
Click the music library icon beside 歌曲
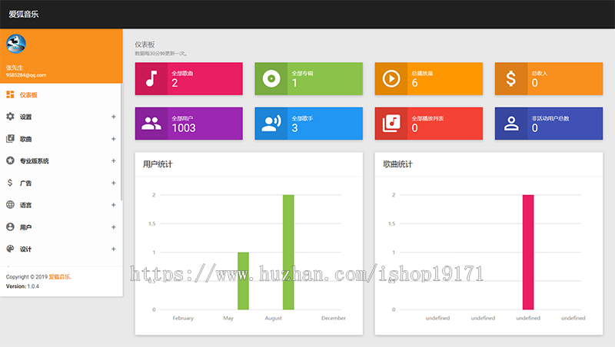(10, 138)
